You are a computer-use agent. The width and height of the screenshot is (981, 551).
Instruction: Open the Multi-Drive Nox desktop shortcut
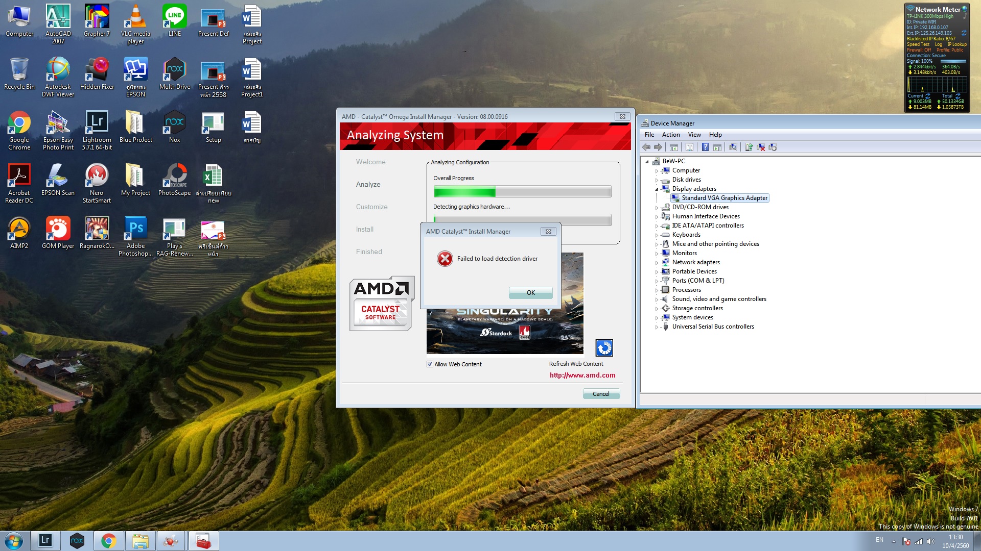[x=175, y=73]
